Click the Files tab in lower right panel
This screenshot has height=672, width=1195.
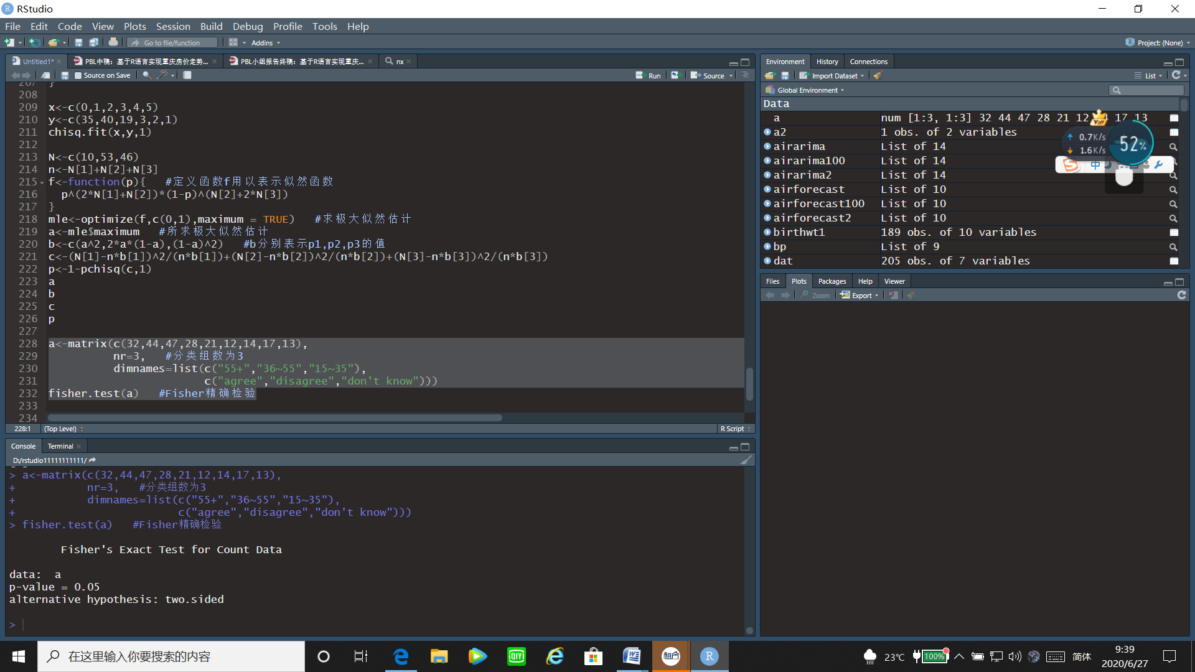tap(772, 281)
